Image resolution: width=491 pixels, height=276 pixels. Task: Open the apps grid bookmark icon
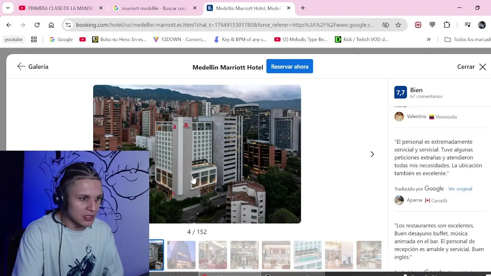click(x=34, y=39)
